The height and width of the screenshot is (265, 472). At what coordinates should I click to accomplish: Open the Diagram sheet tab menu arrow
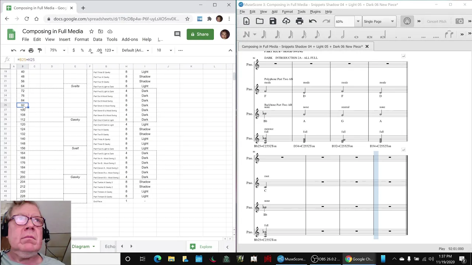pyautogui.click(x=94, y=247)
